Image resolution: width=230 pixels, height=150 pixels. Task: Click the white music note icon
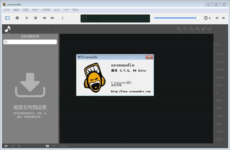tap(8, 29)
